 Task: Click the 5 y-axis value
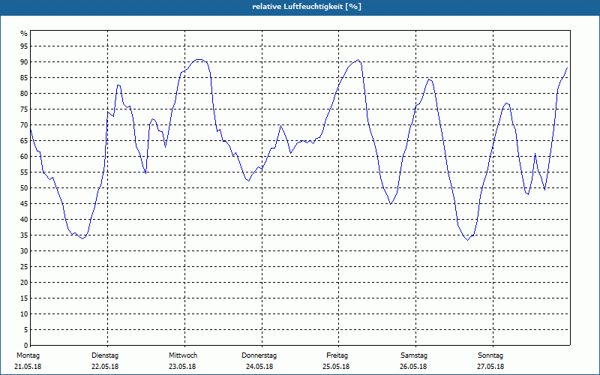[x=26, y=329]
